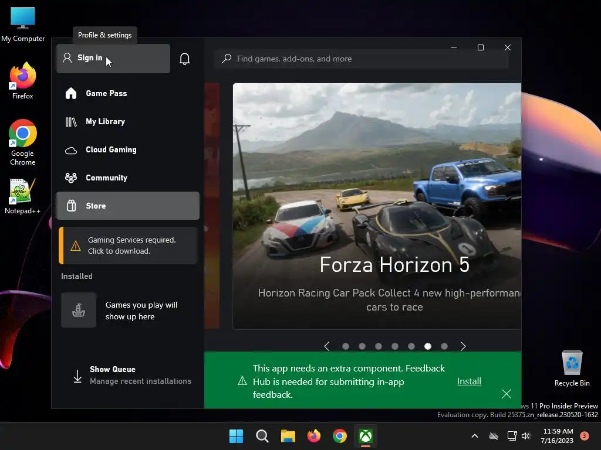Select the Recycle Bin desktop icon
The width and height of the screenshot is (601, 450).
(572, 369)
